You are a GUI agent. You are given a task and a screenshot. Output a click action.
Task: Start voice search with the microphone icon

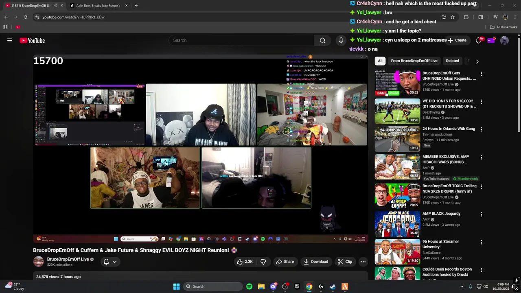pyautogui.click(x=341, y=40)
